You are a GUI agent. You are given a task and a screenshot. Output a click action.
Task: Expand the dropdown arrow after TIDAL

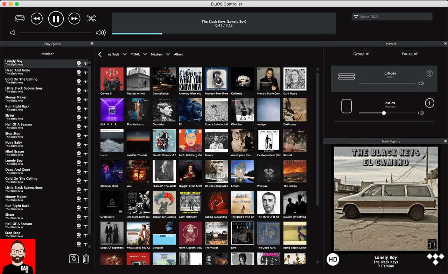145,54
